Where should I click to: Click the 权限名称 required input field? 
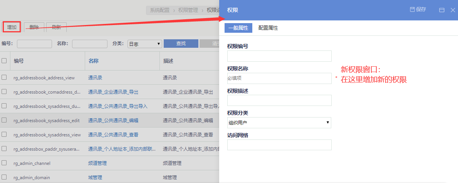pos(279,79)
